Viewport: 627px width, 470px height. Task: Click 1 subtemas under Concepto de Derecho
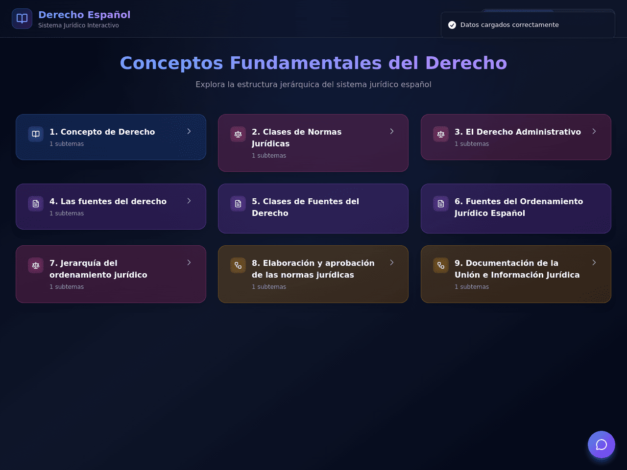[x=67, y=144]
